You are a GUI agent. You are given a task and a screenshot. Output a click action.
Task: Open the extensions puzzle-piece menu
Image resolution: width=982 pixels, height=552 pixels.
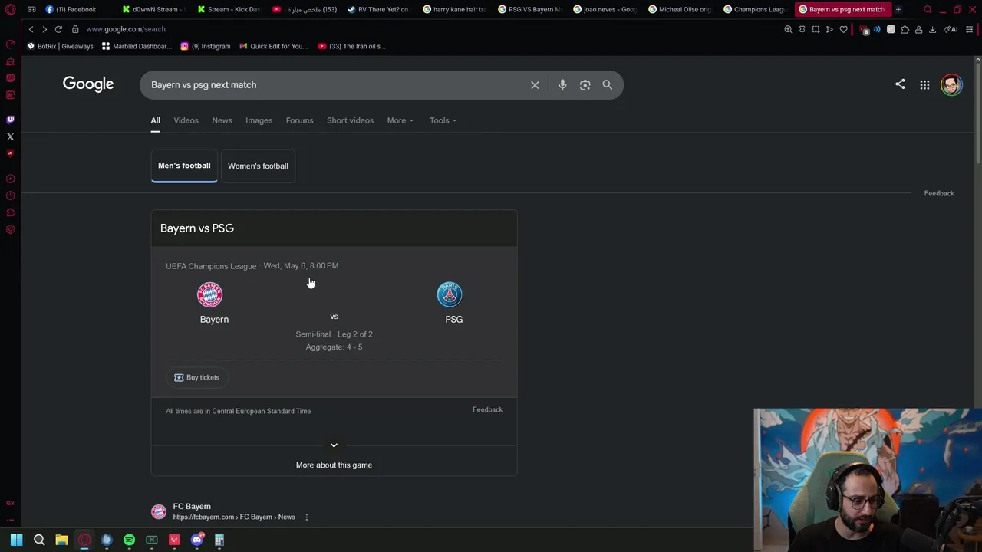click(x=905, y=29)
